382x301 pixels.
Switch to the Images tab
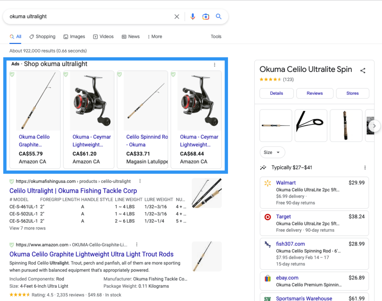coord(74,37)
